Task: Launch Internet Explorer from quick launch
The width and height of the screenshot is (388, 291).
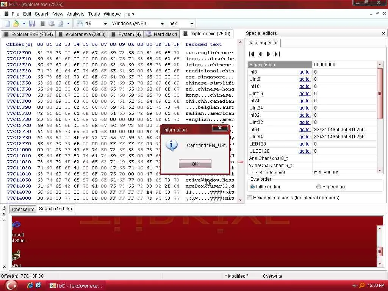Action: (x=30, y=286)
